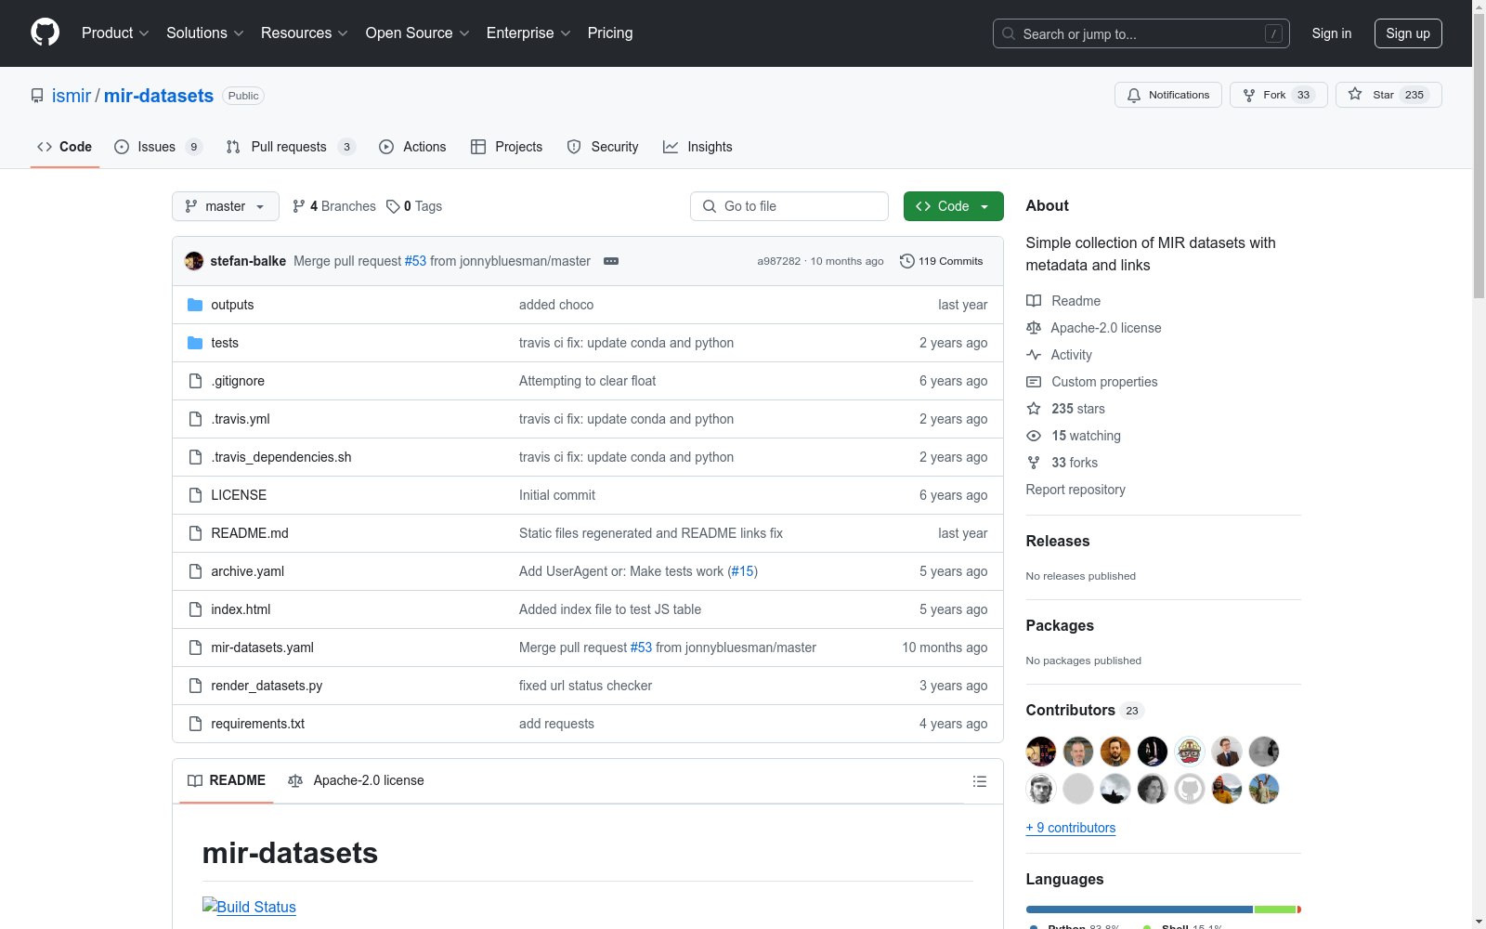Open the archive.yaml file
The height and width of the screenshot is (929, 1486).
point(247,571)
